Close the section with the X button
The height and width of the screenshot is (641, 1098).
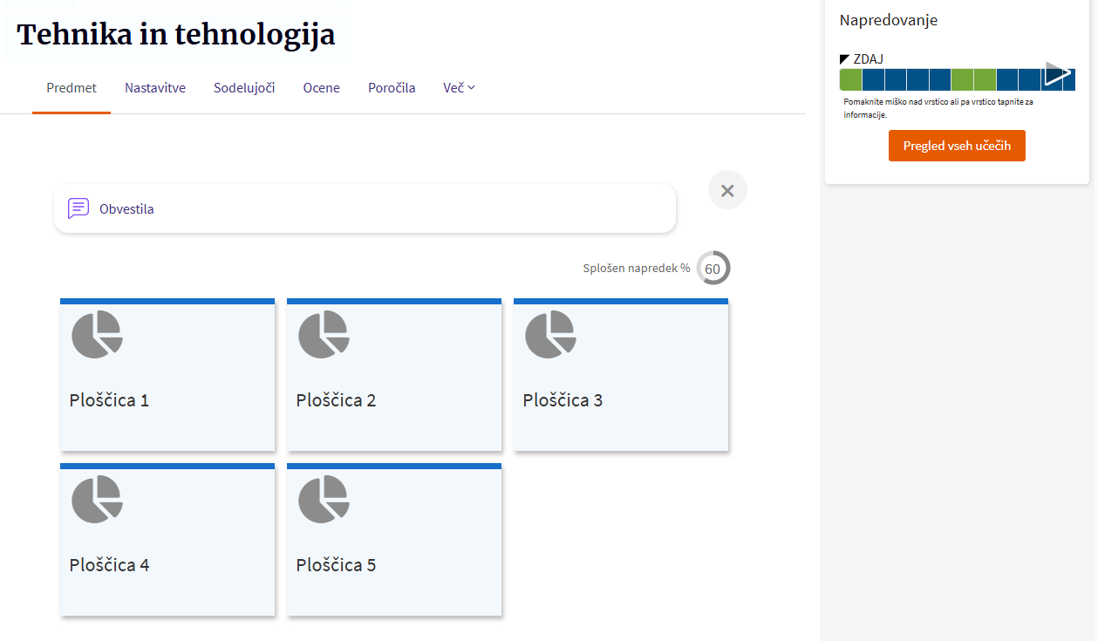[727, 190]
